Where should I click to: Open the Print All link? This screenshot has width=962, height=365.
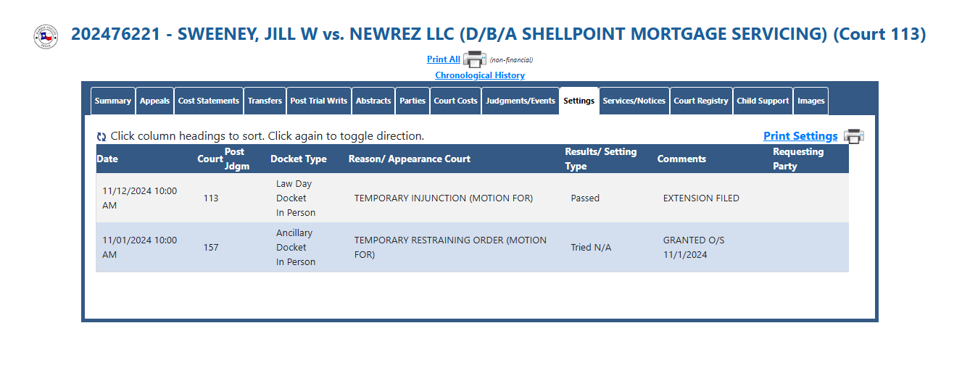(x=444, y=59)
